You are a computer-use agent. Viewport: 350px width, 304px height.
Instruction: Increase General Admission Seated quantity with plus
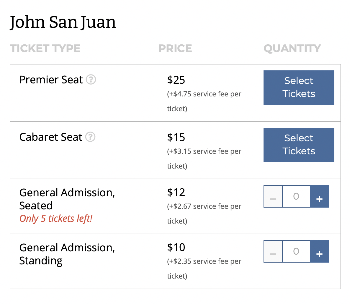(x=319, y=196)
